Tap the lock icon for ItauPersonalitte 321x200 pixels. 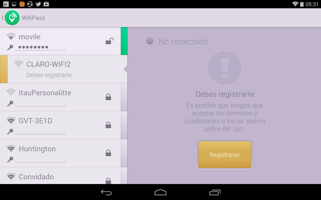[x=108, y=97]
